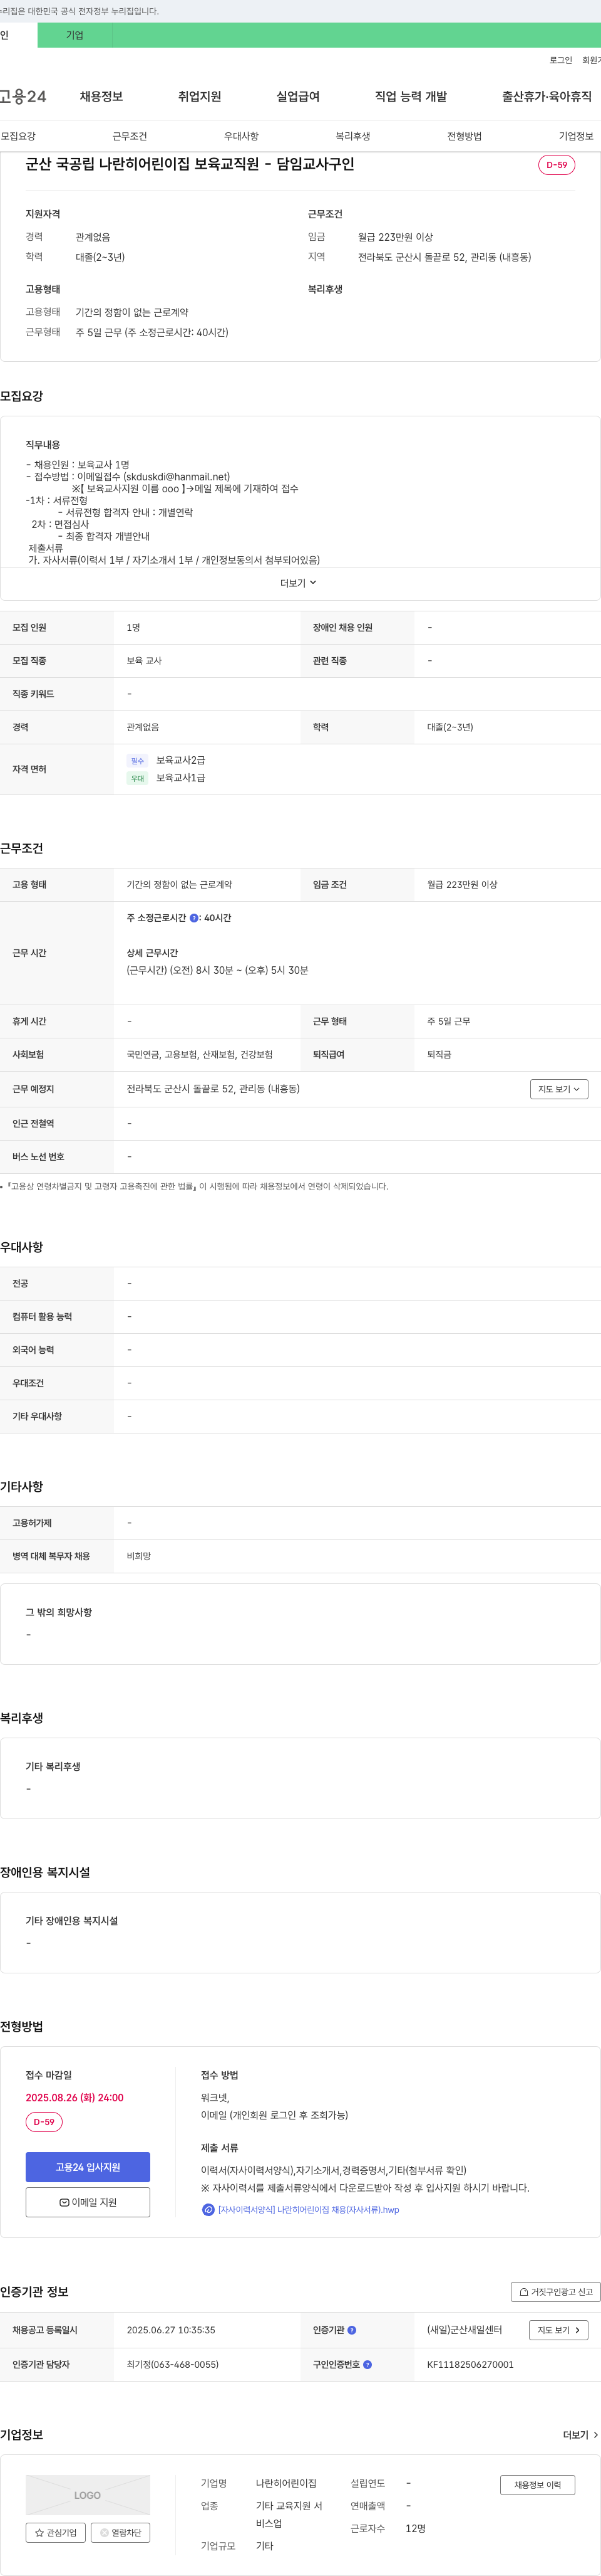Click the help icon next to 구인인증번호
The width and height of the screenshot is (601, 2576).
click(x=367, y=2365)
